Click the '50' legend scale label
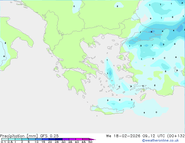 click(x=90, y=142)
